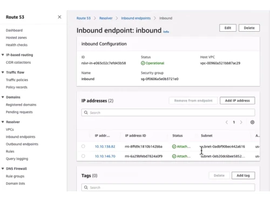The height and width of the screenshot is (202, 270).
Task: Open Outbound endpoints in the sidebar
Action: (22, 144)
